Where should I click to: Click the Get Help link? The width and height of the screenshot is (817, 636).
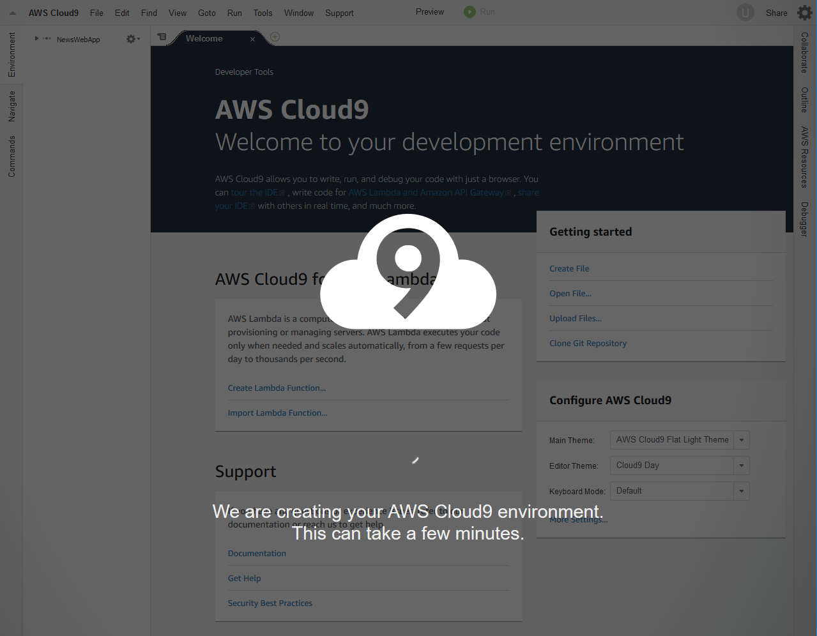pos(244,579)
